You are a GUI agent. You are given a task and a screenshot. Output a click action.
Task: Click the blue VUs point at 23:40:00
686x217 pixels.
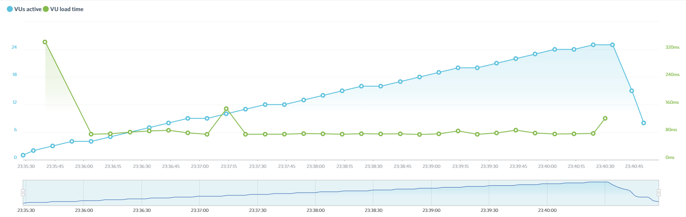[555, 50]
